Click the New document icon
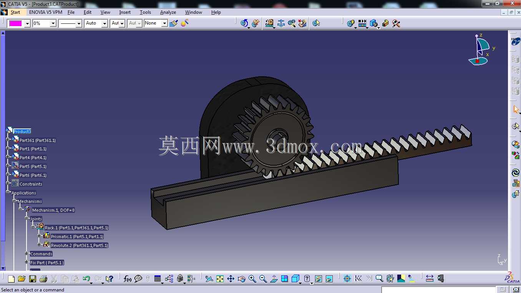 [11, 279]
